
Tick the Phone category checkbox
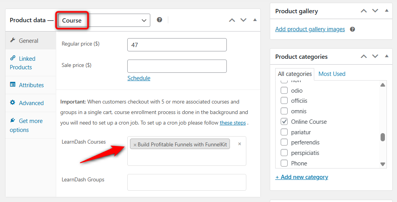[284, 163]
